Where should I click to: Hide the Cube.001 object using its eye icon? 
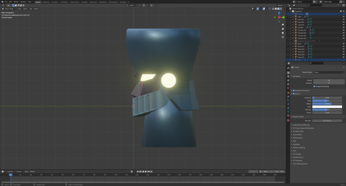[x=344, y=19]
